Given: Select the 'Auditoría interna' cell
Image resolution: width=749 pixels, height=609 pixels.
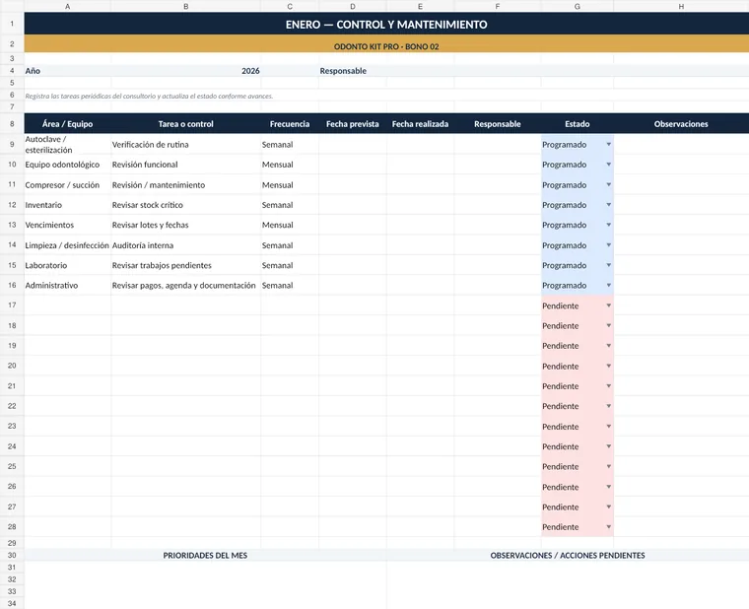Looking at the screenshot, I should [x=186, y=245].
